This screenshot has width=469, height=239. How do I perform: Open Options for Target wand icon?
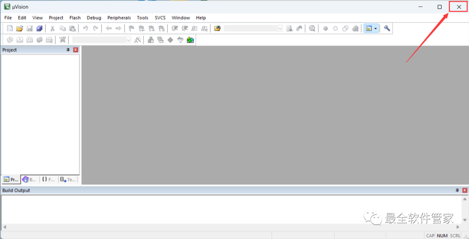(x=138, y=40)
